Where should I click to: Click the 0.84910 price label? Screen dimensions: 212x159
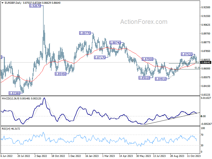pos(161,79)
